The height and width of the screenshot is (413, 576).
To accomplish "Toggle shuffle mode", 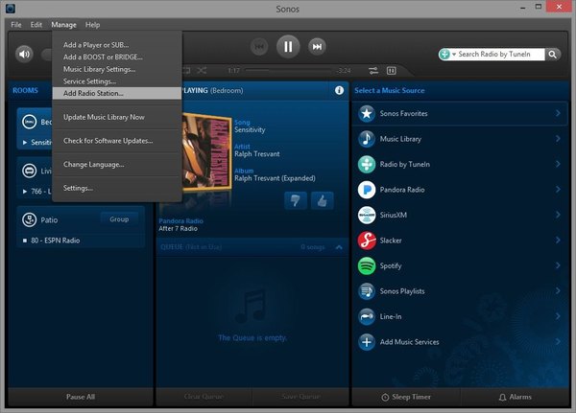I will 202,70.
